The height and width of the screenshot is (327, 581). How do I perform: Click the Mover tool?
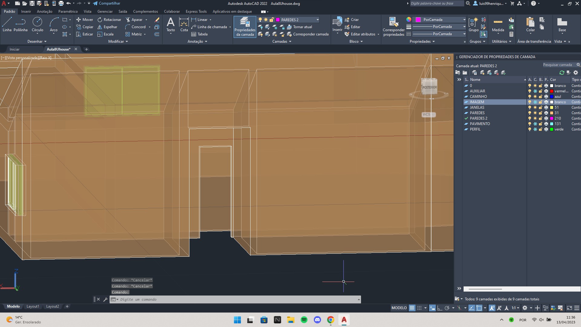click(84, 20)
